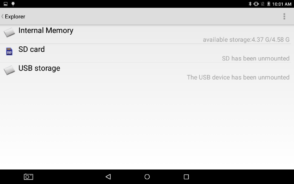The height and width of the screenshot is (184, 294).
Task: Click the available storage 4.37 G text
Action: tap(246, 40)
